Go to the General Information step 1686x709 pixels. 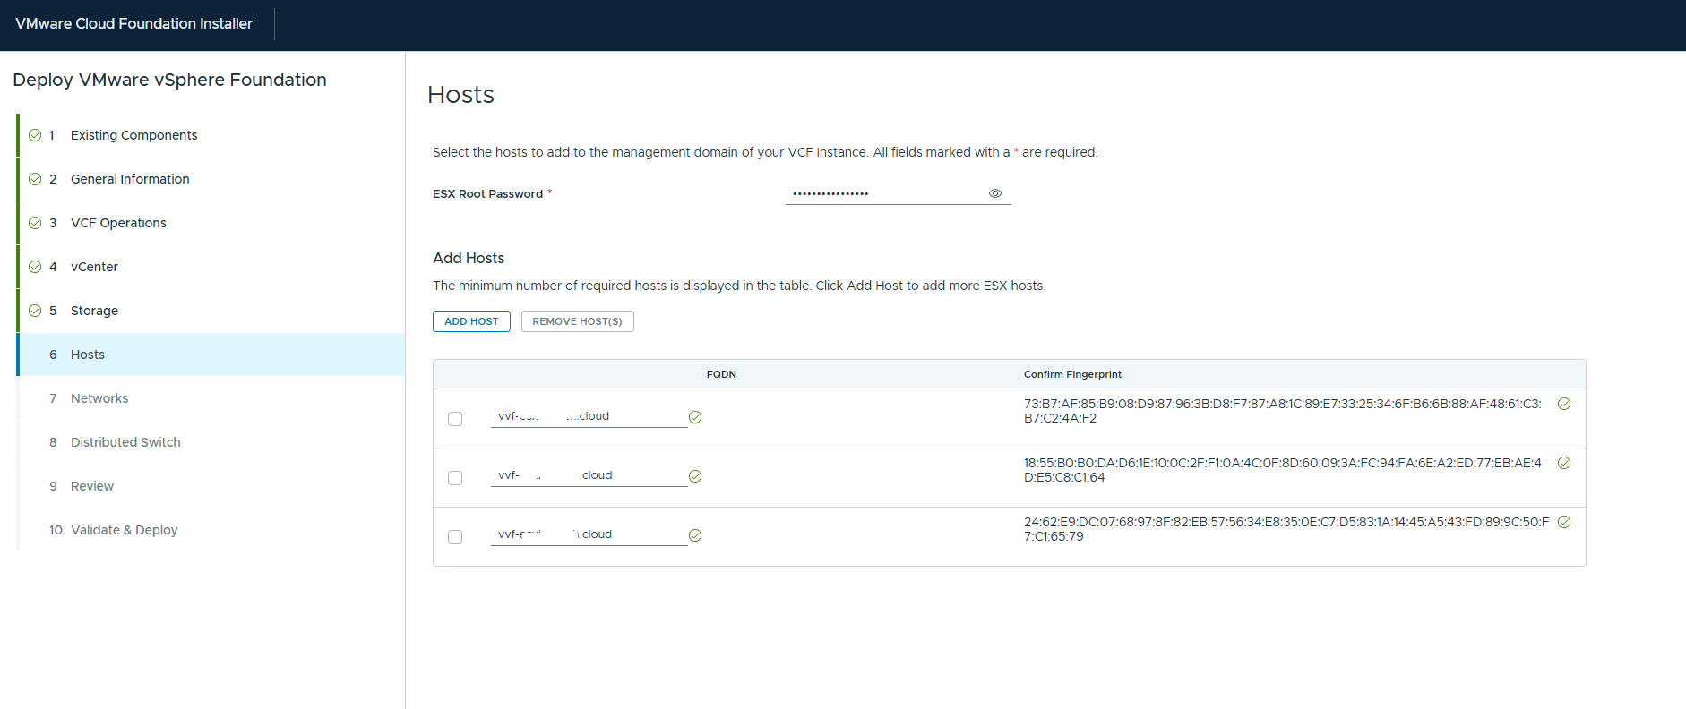(130, 179)
